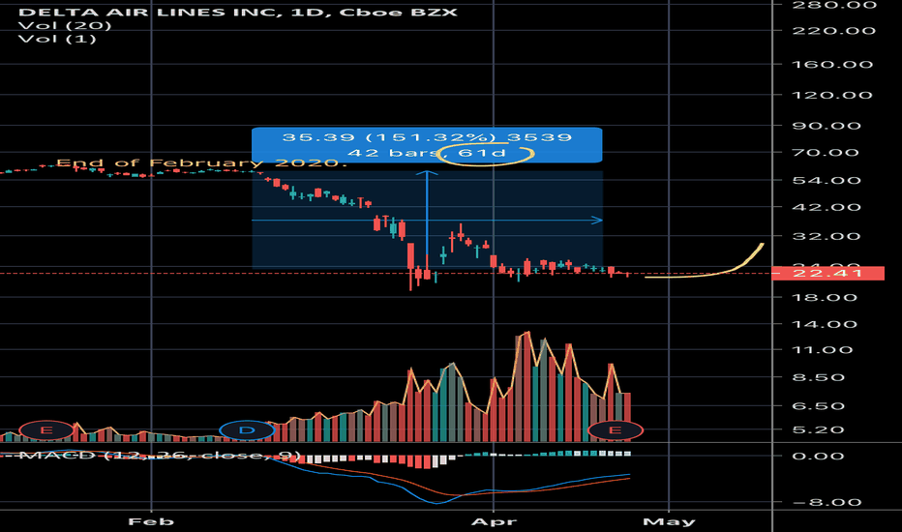The height and width of the screenshot is (532, 902).
Task: Click the May label on time axis
Action: (x=669, y=521)
